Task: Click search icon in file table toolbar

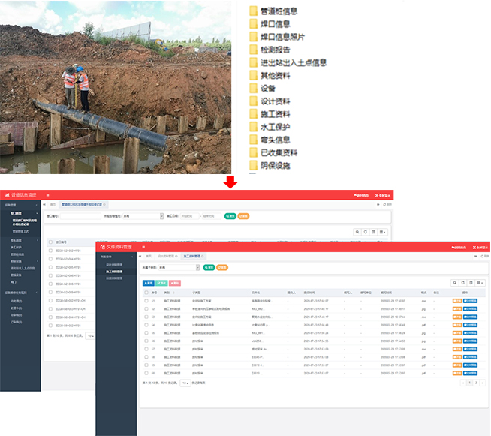Action: 455,283
